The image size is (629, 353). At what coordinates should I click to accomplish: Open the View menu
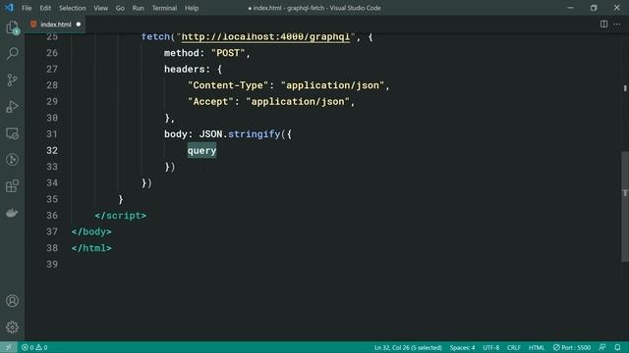pyautogui.click(x=100, y=8)
